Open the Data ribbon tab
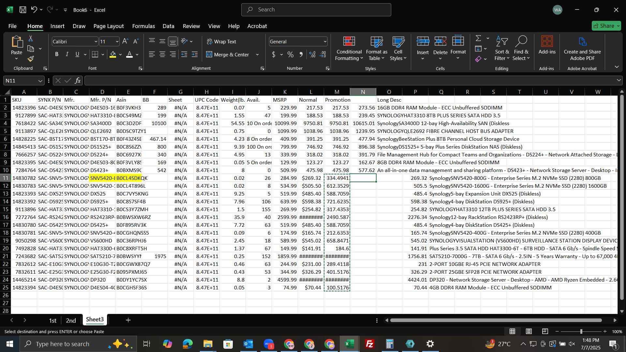This screenshot has height=352, width=626. [x=169, y=26]
